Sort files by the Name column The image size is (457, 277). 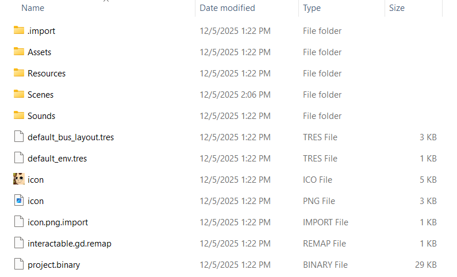[x=33, y=8]
